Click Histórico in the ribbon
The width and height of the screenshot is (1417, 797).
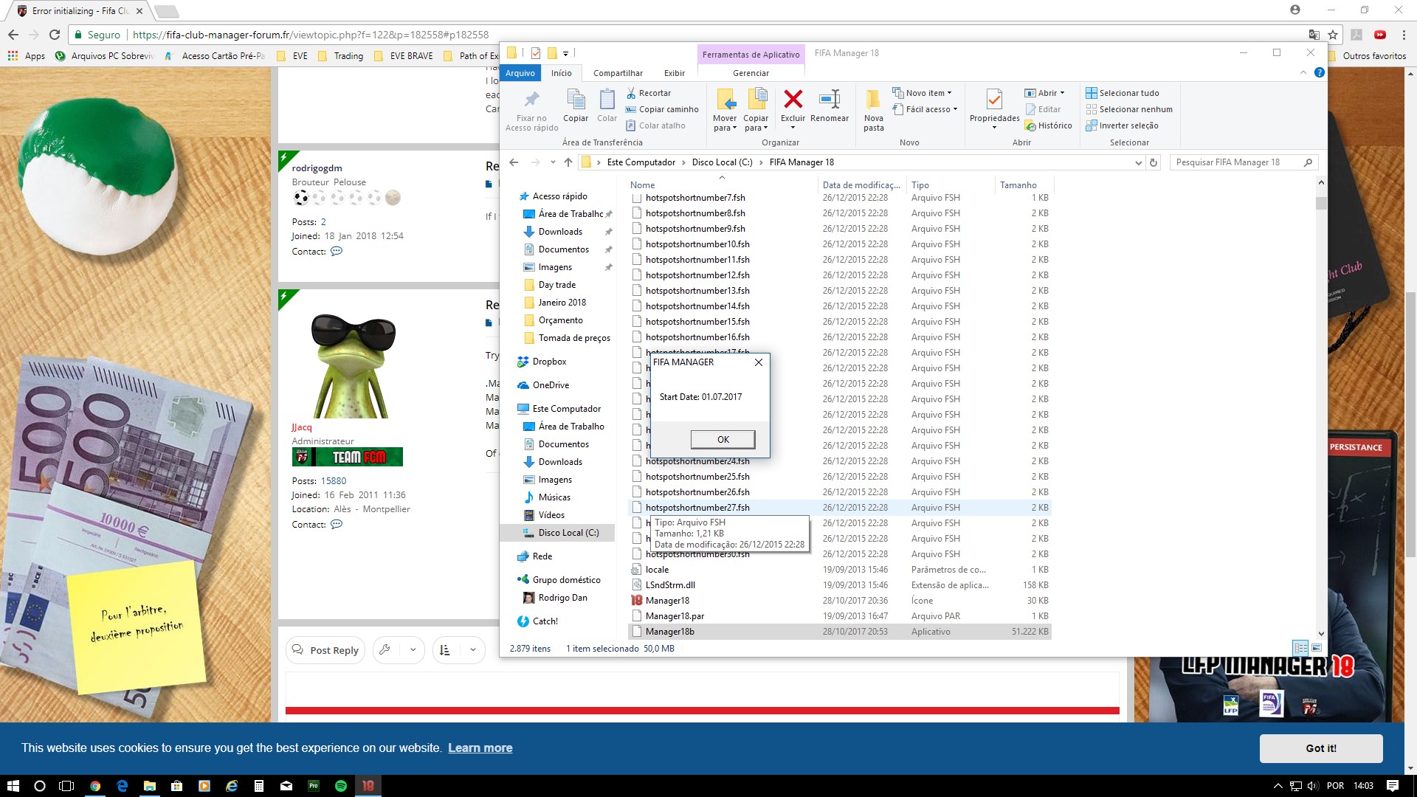[1048, 125]
